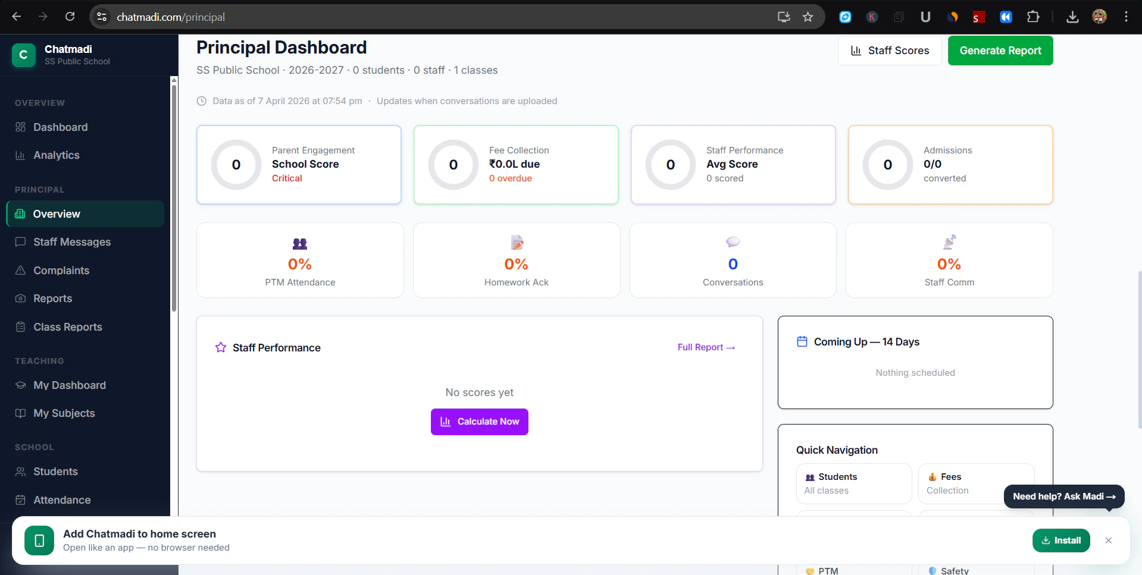Open the browser downloads icon
The height and width of the screenshot is (575, 1142).
click(x=1072, y=17)
